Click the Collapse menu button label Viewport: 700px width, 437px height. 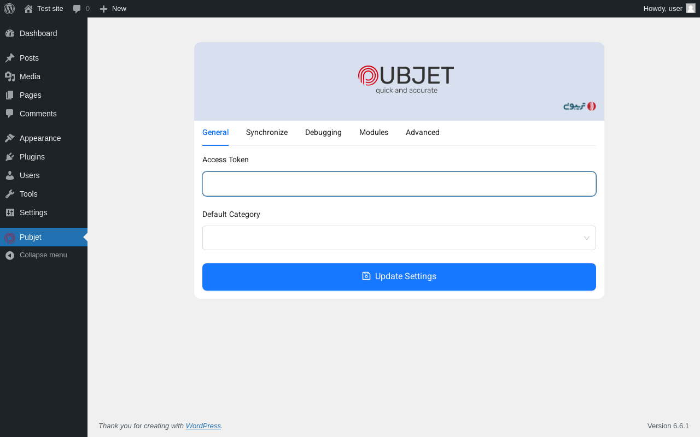tap(43, 255)
